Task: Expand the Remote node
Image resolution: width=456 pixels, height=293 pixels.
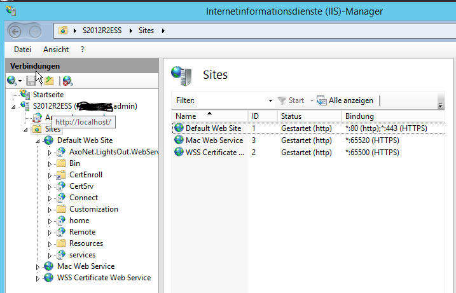Action: click(50, 233)
